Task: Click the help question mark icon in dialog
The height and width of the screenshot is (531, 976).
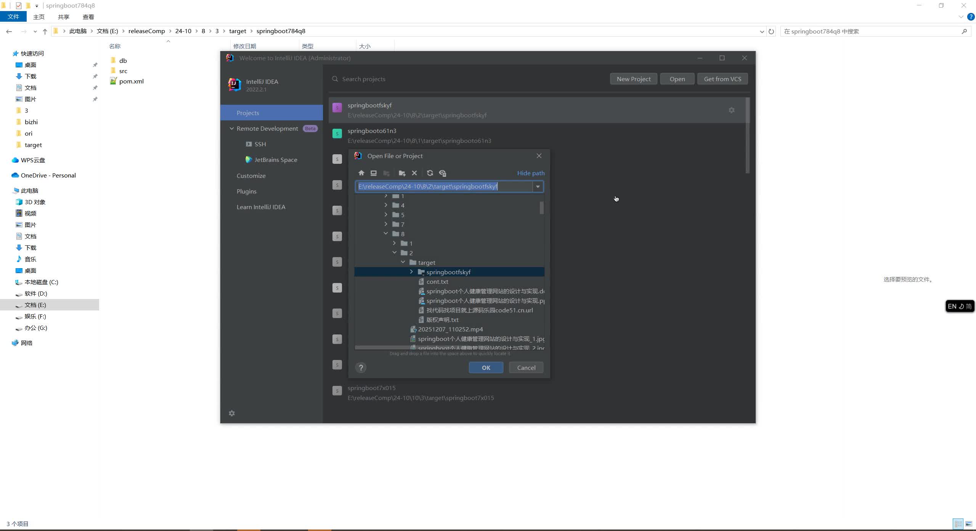Action: pos(361,367)
